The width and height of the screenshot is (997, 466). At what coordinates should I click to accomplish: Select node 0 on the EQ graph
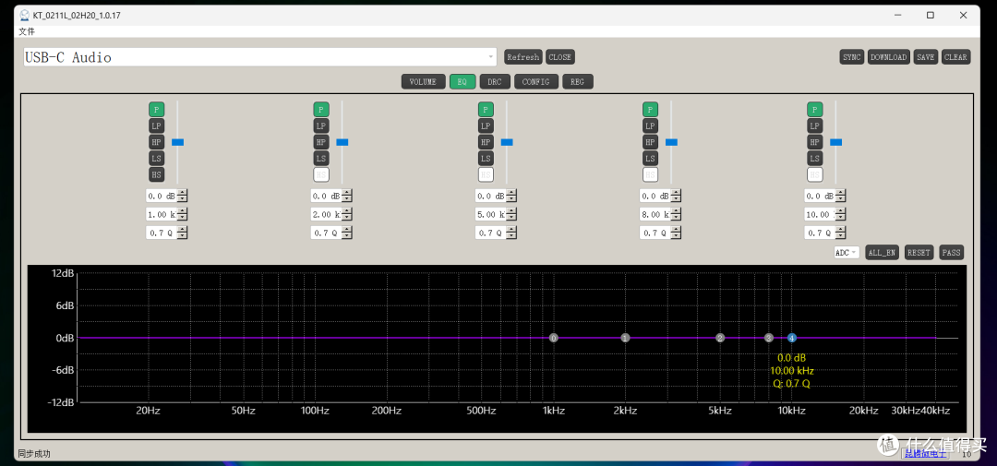tap(554, 339)
